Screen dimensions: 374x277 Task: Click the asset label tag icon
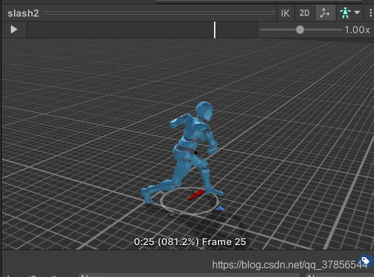(x=366, y=261)
